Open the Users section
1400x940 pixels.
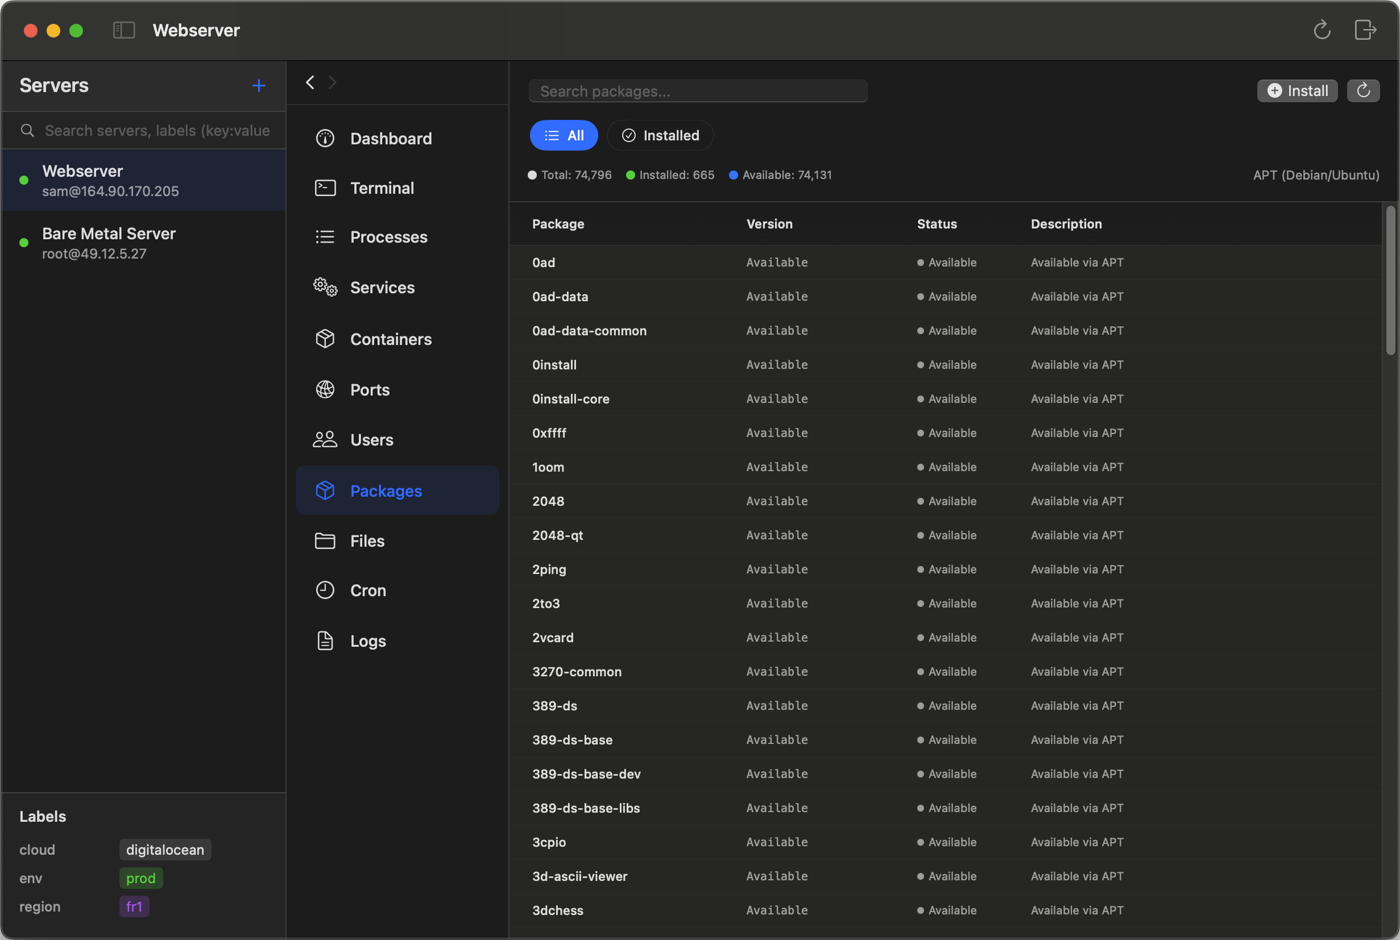397,439
